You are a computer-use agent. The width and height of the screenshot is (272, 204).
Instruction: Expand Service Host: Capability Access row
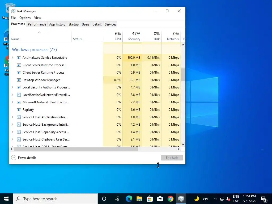point(12,132)
